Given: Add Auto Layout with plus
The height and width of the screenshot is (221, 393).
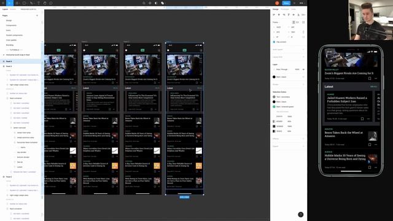Looking at the screenshot, I should (x=303, y=50).
